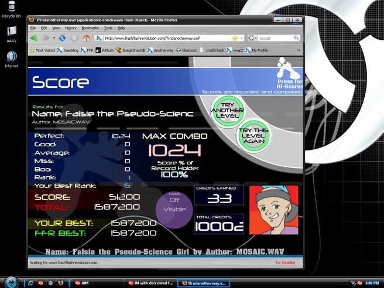Open the AAA's desktop folder icon
Viewport: 384px width, 288px height.
(11, 34)
